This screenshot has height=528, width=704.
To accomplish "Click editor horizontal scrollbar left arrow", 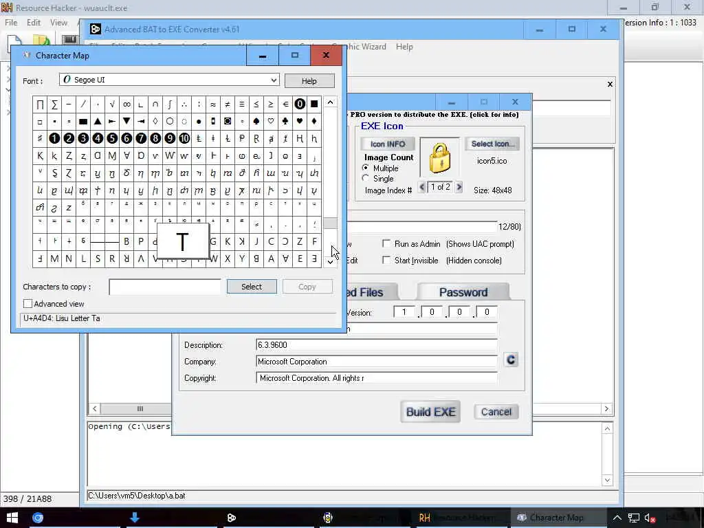I will 94,408.
